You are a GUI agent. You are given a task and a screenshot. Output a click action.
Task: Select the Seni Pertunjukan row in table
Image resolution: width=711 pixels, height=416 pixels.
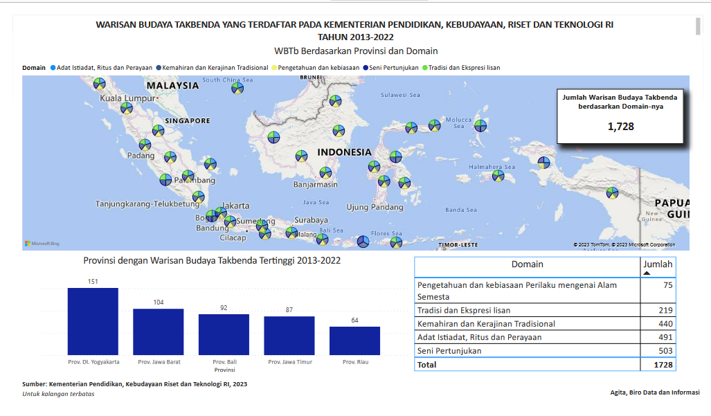(528, 351)
